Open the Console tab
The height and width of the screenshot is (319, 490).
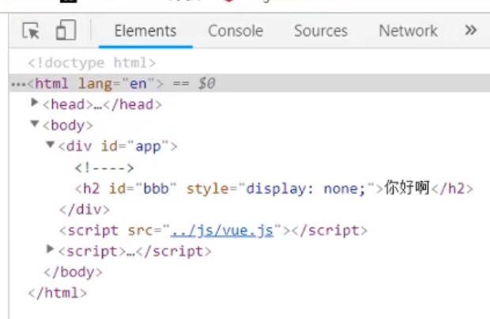pos(236,31)
